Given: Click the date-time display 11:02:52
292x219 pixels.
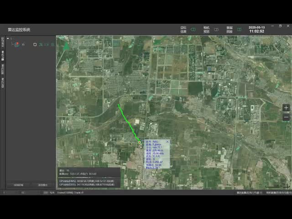Looking at the screenshot, I should [256, 29].
